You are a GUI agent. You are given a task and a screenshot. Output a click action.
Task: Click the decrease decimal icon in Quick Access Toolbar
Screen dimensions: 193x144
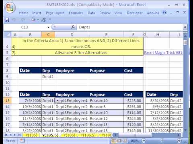pos(43,20)
